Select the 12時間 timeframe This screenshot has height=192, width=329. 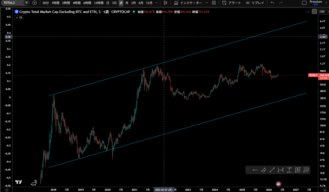coord(99,3)
